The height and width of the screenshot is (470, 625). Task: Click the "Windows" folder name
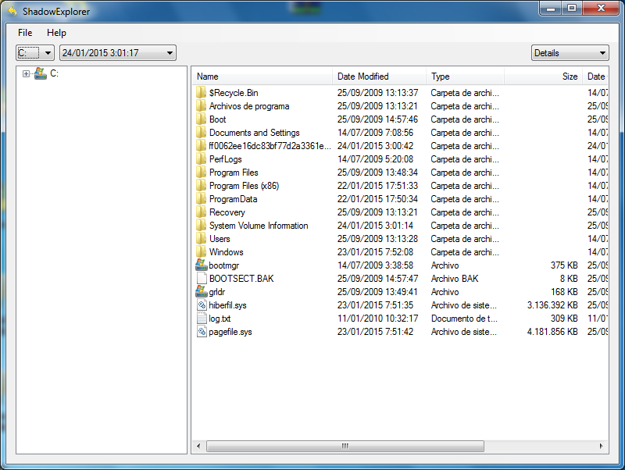point(226,252)
